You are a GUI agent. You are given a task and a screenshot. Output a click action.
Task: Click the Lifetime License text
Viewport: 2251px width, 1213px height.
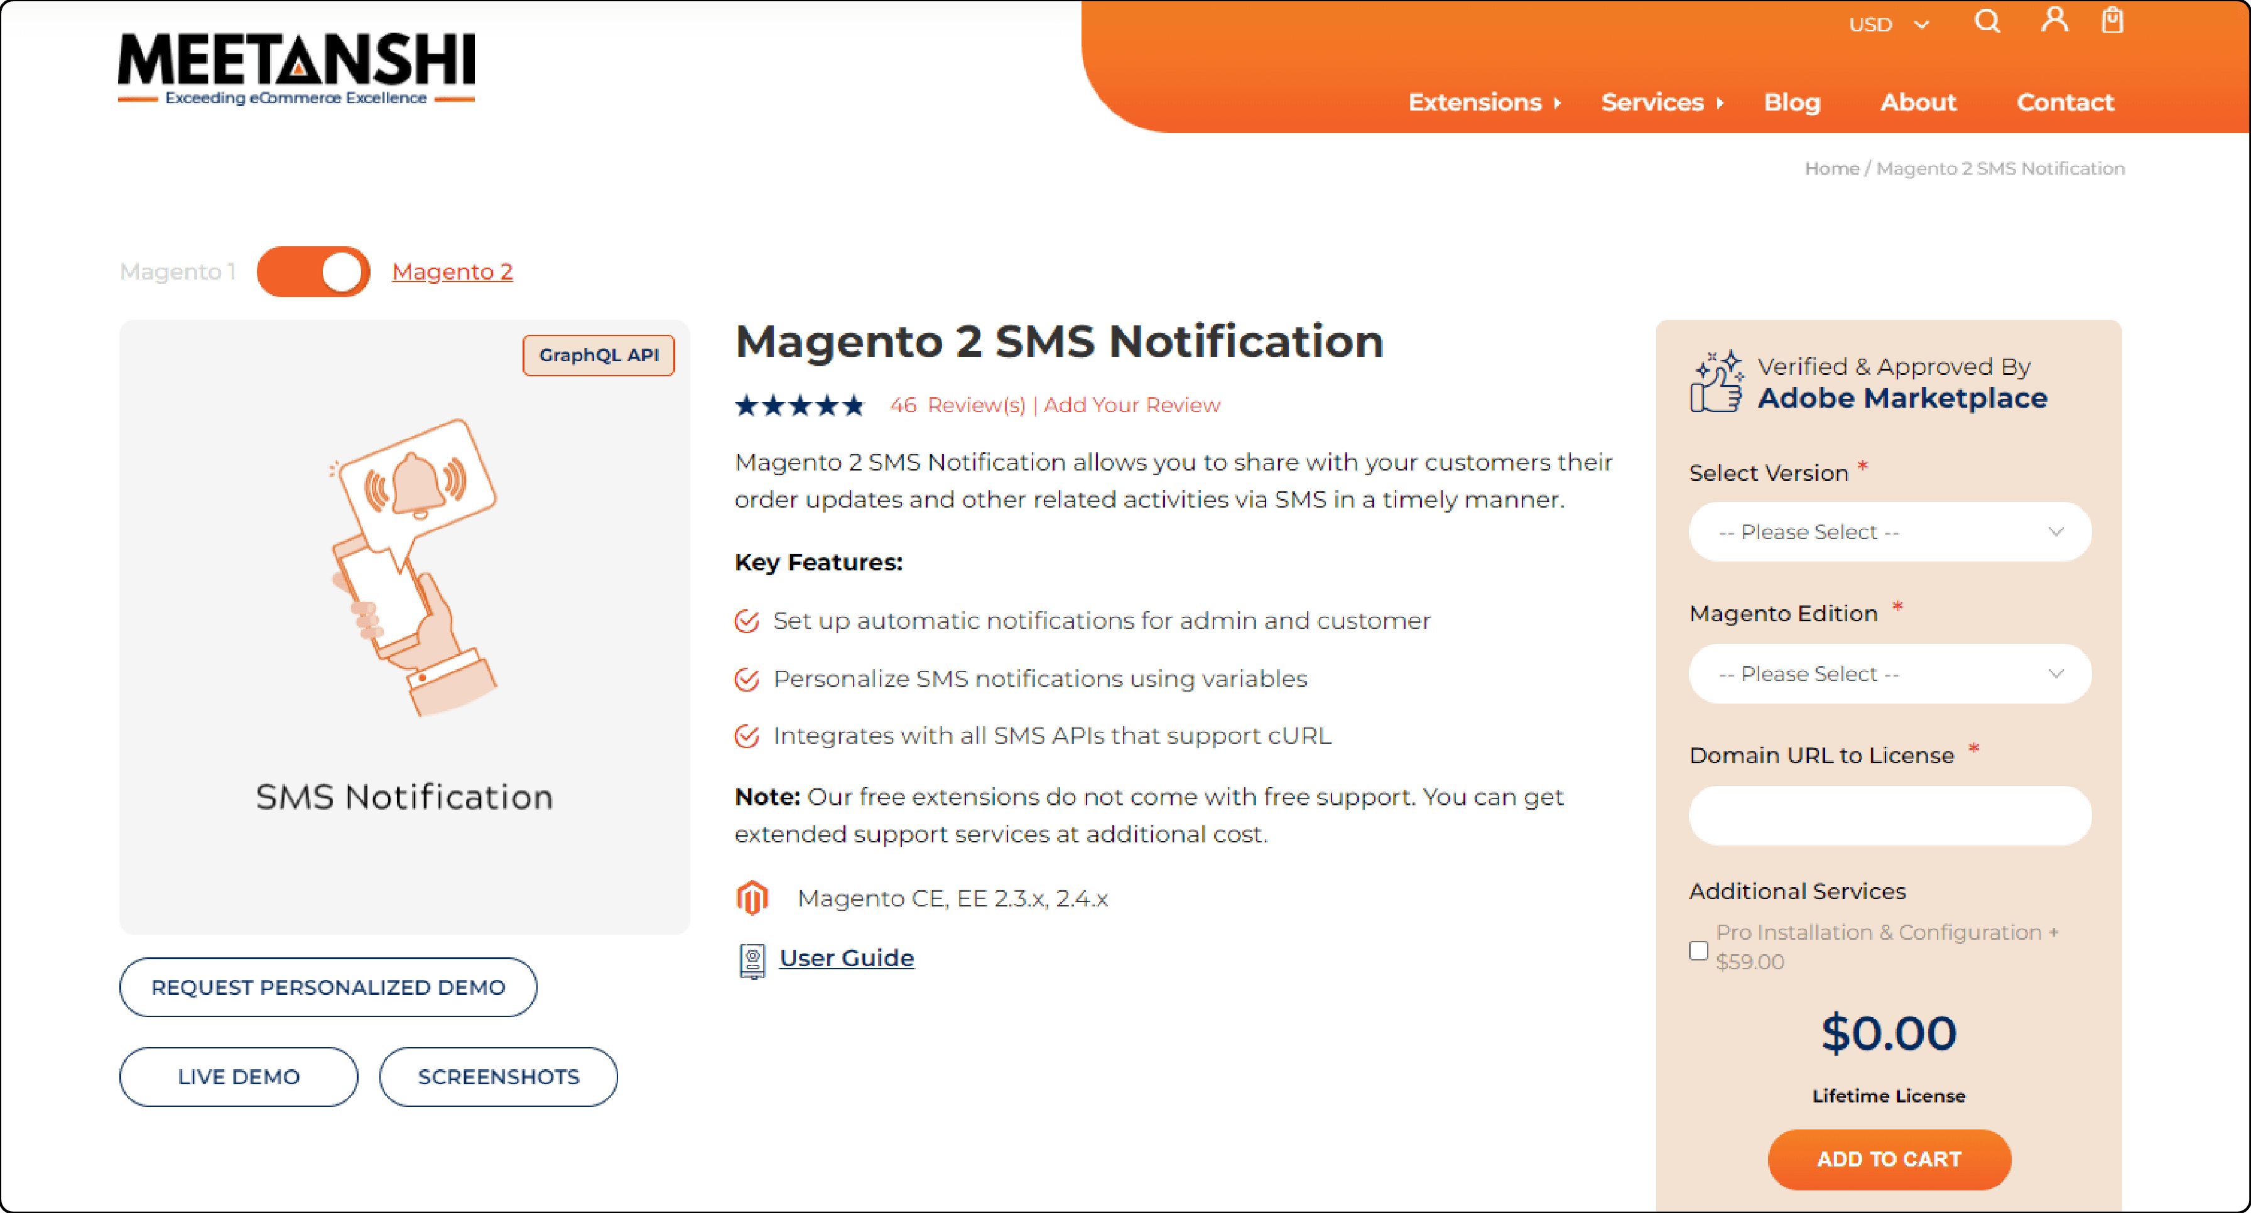coord(1889,1095)
